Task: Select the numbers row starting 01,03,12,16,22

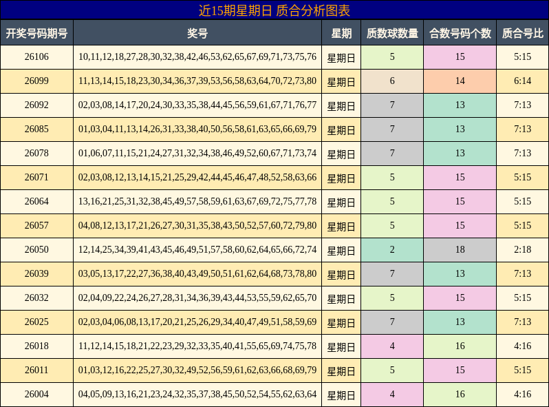Action: coord(197,371)
